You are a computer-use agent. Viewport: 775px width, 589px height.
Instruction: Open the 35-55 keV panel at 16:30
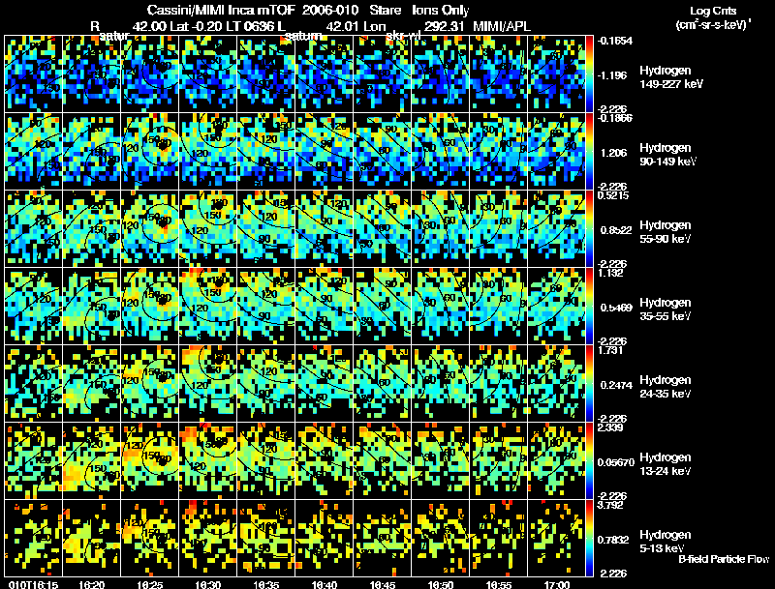[208, 307]
